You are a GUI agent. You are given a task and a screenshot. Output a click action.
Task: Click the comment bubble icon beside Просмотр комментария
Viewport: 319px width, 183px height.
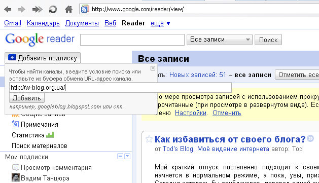15,167
